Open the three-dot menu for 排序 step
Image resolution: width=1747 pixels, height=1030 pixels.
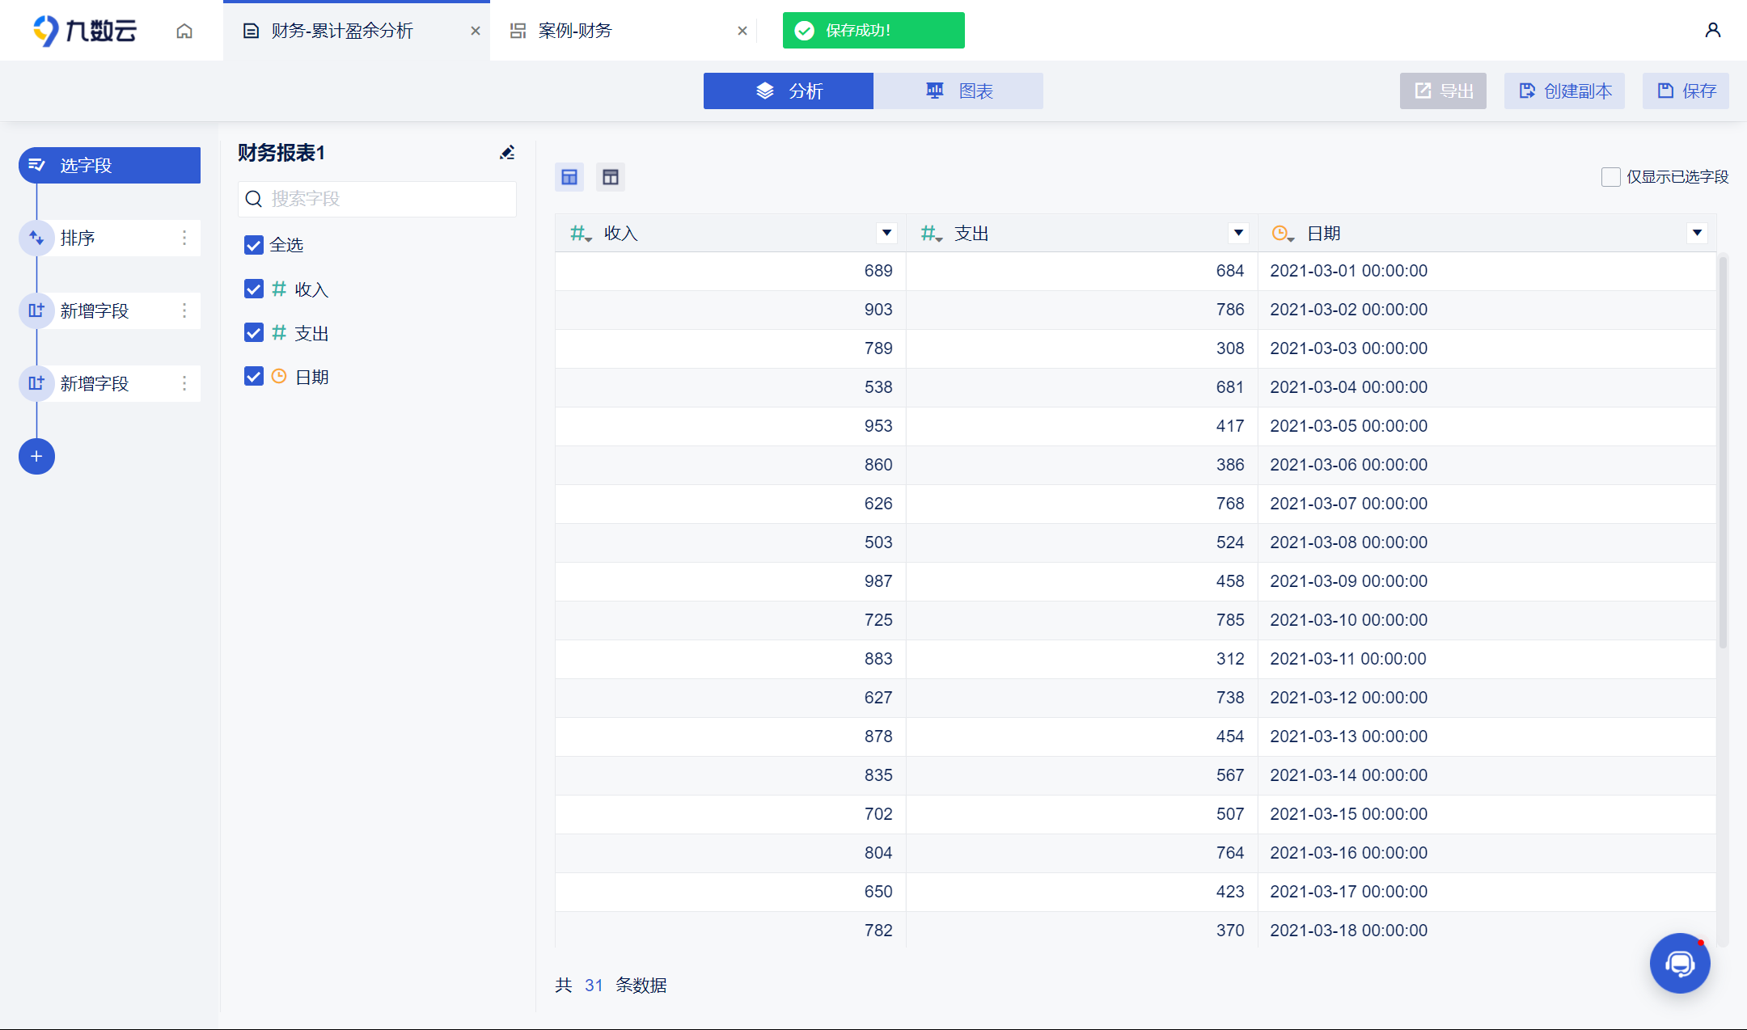184,238
